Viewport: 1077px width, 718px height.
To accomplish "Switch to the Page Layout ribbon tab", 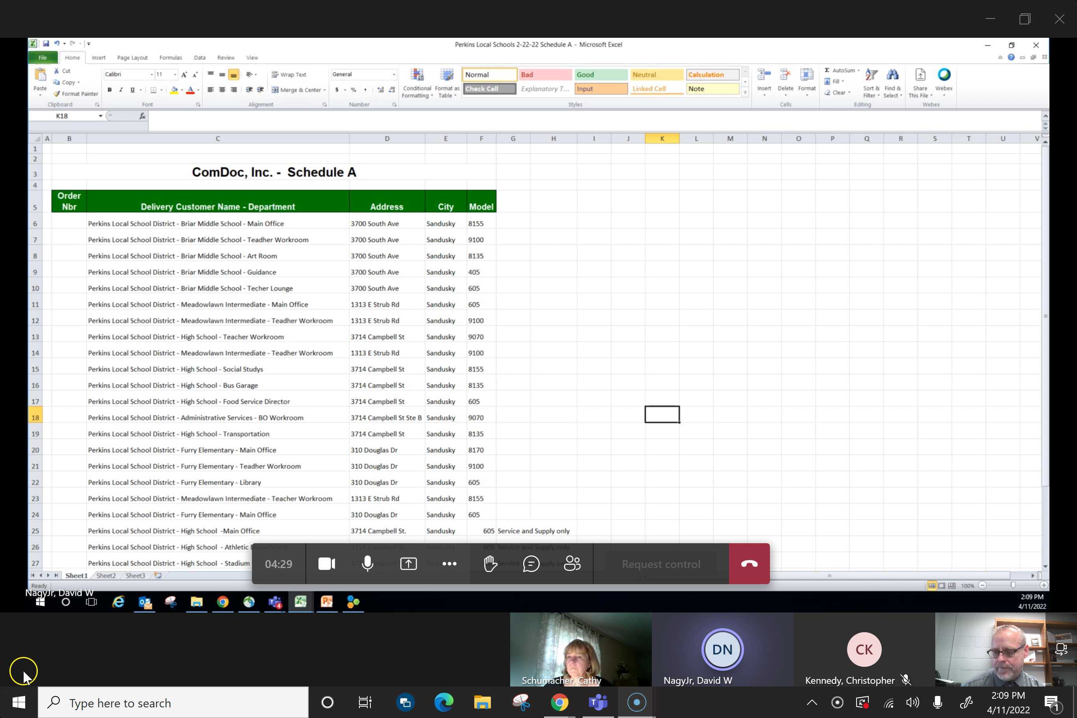I will [132, 58].
